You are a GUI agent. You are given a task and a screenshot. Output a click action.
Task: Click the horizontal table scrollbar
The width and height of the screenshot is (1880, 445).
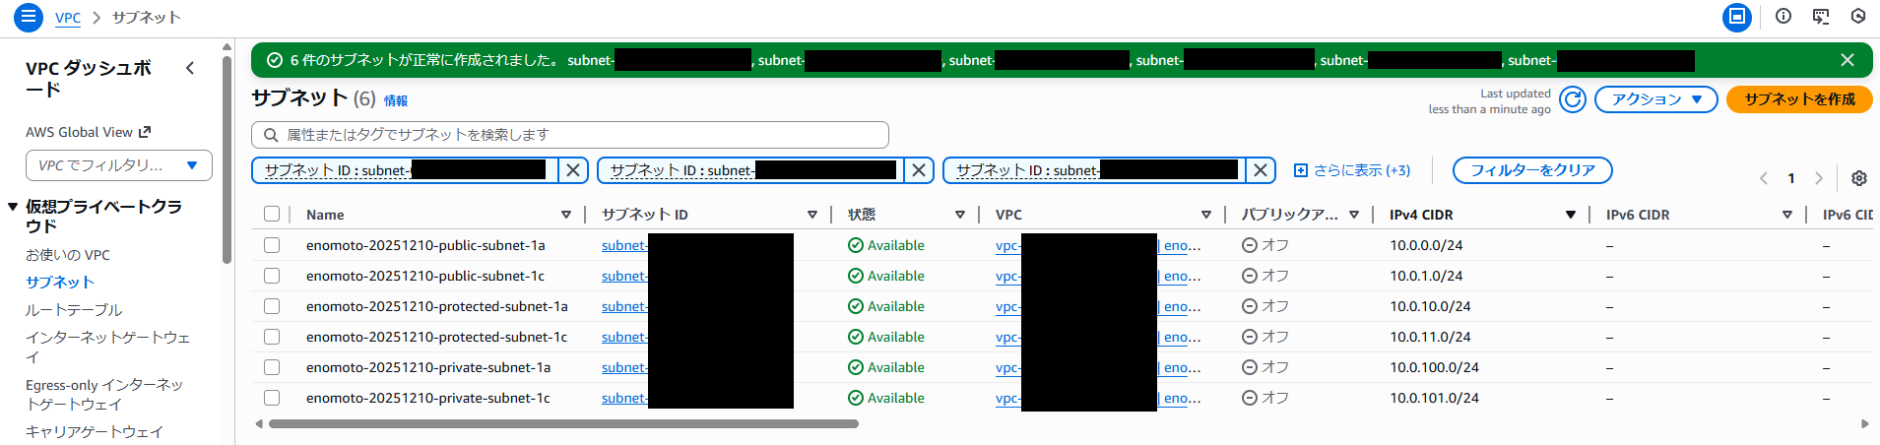563,424
